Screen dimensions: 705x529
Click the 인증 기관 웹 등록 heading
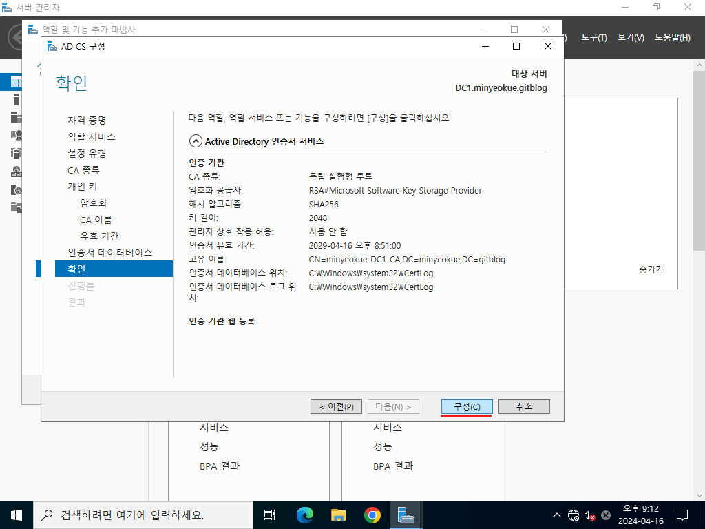tap(222, 321)
